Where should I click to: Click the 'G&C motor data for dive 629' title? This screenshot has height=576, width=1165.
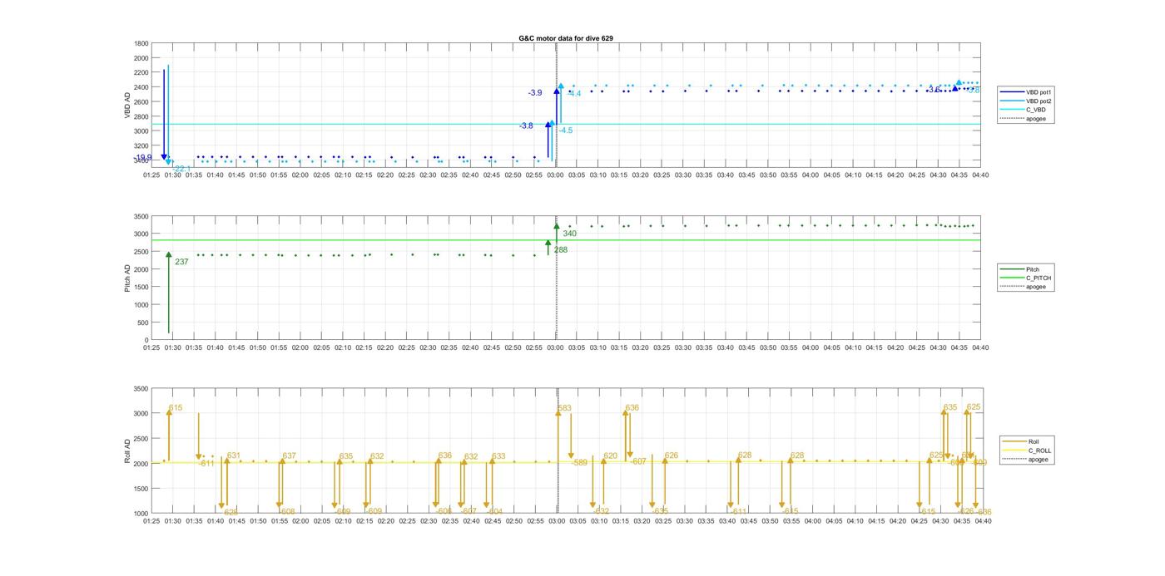(x=566, y=38)
